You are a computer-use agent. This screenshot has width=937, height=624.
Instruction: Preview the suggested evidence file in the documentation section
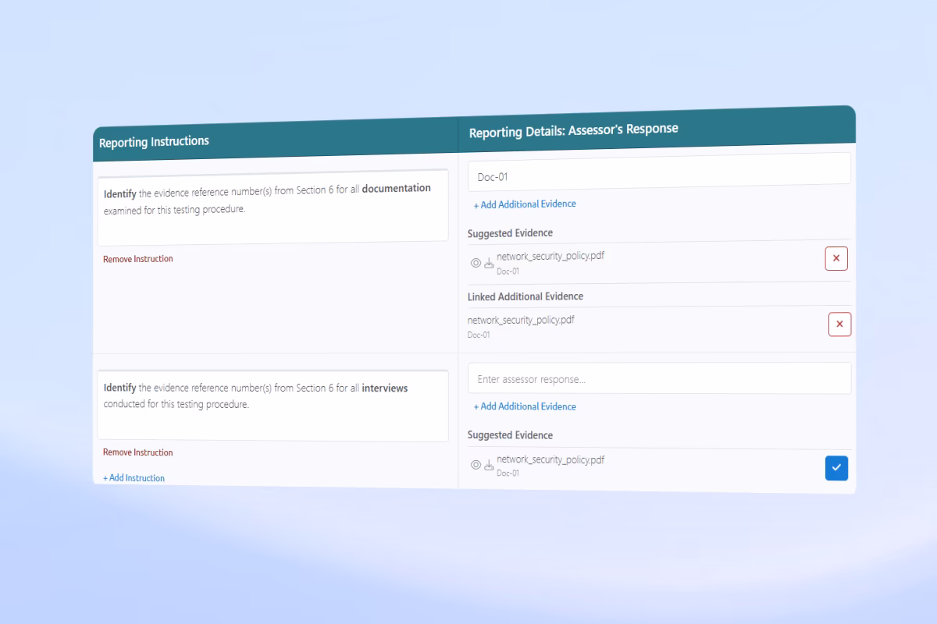476,263
